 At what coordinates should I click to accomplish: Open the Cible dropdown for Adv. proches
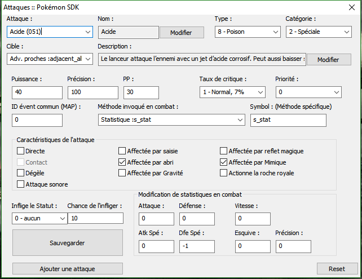(50, 59)
